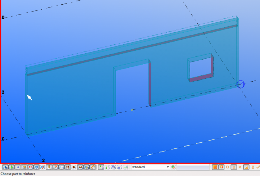Toggle the Select points switch (red dots)
Image resolution: width=260 pixels, height=176 pixels.
[30, 167]
